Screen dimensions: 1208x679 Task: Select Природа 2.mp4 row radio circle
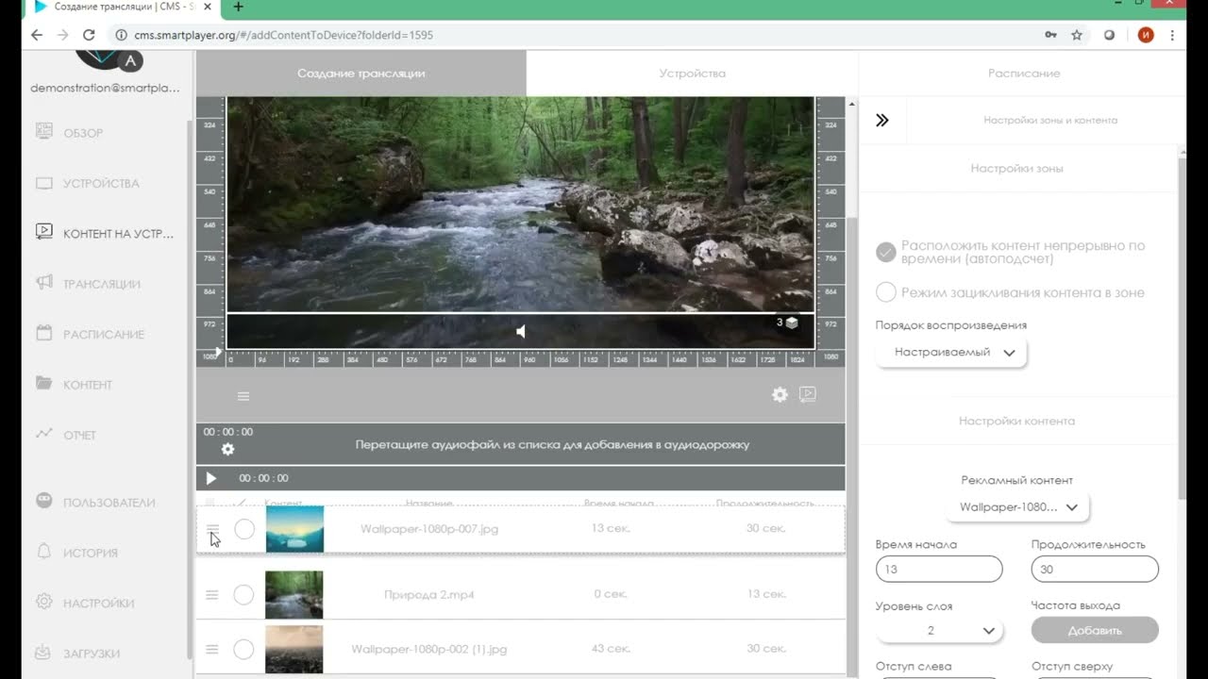pyautogui.click(x=243, y=594)
